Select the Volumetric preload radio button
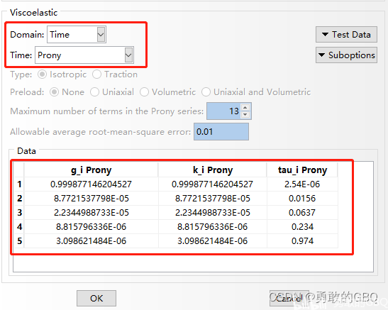This screenshot has height=310, width=388. 144,92
